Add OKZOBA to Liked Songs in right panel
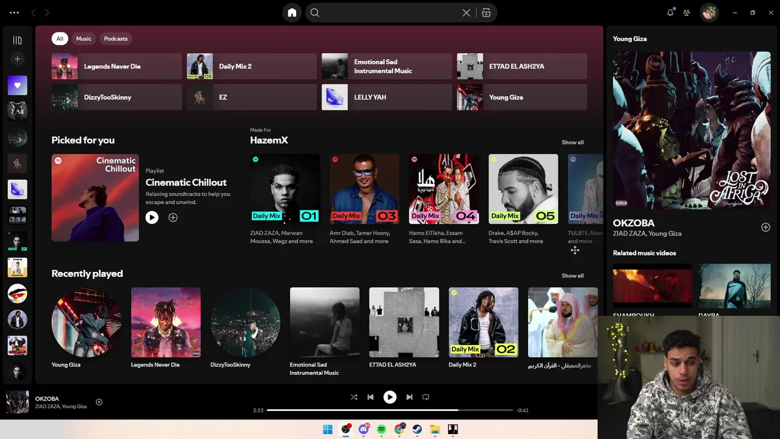This screenshot has width=780, height=439. (765, 227)
